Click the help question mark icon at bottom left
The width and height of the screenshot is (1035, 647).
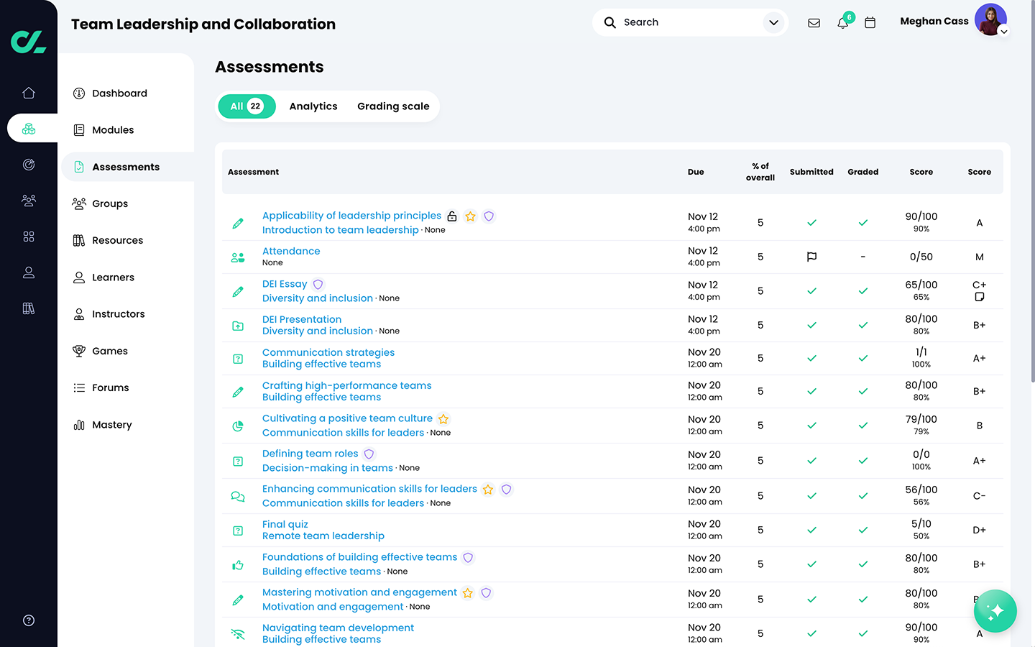tap(28, 620)
